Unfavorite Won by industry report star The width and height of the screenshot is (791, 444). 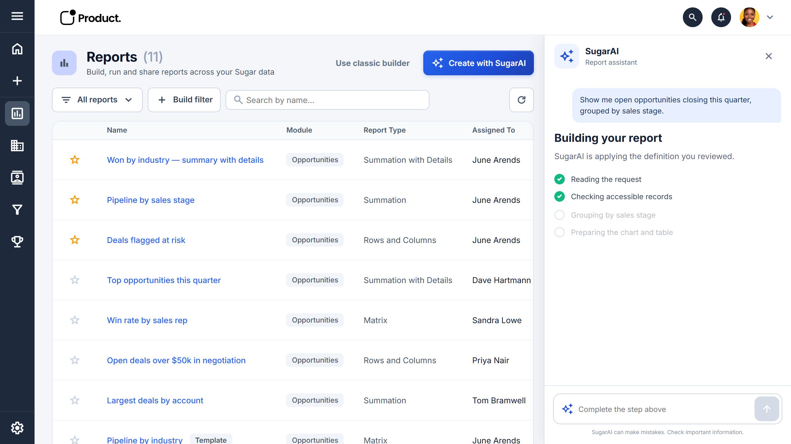[x=75, y=160]
